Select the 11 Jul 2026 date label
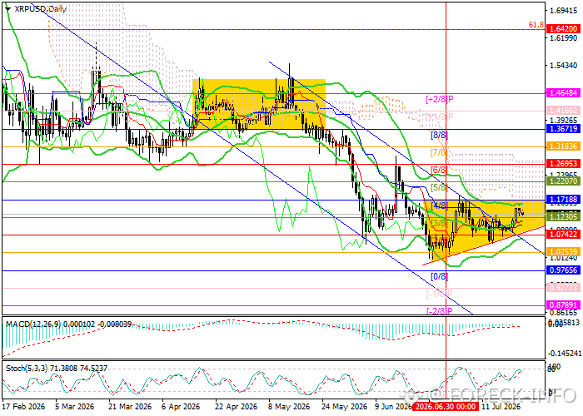This screenshot has width=583, height=416. (x=501, y=407)
